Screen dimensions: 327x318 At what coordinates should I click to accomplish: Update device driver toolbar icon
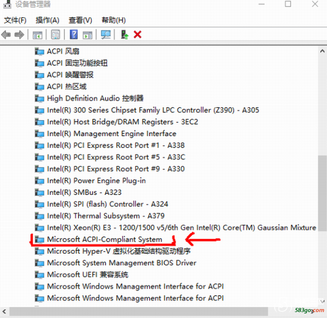(125, 34)
